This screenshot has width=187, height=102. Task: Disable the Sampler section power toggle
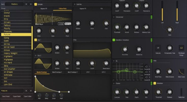(x=35, y=4)
